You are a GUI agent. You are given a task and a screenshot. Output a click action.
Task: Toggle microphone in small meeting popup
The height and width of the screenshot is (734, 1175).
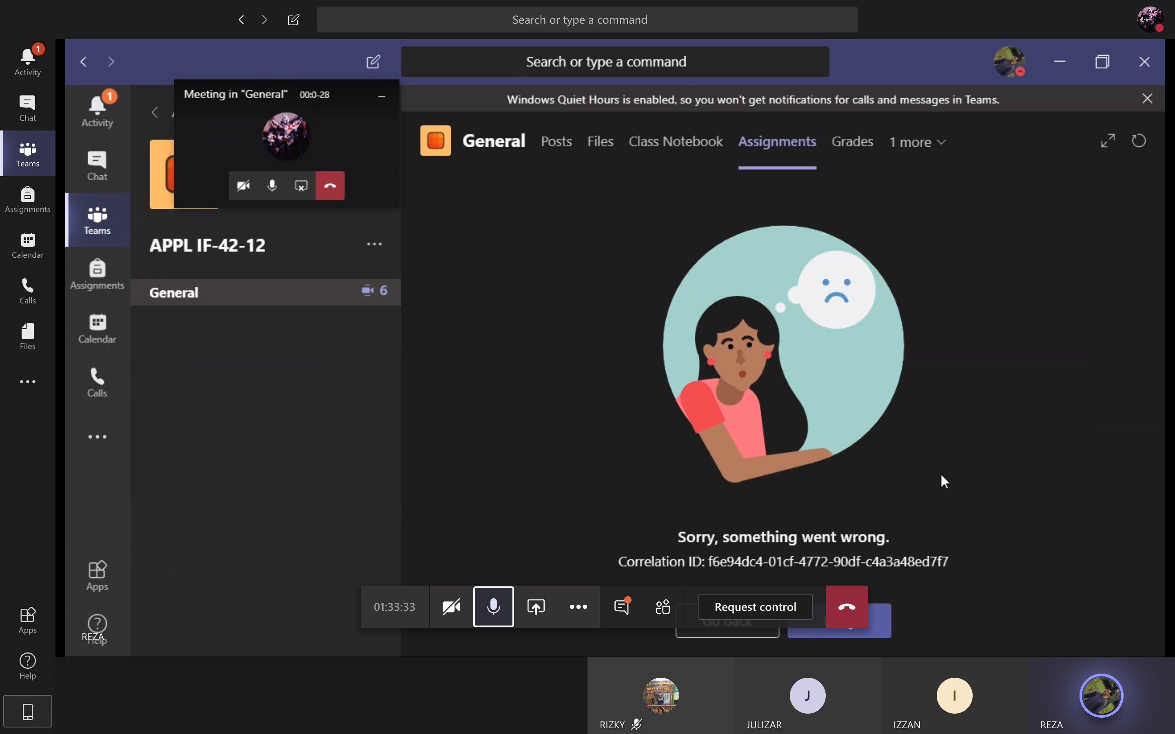click(x=272, y=186)
